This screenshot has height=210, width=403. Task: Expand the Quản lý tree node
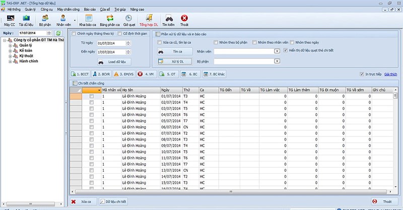(x=10, y=45)
